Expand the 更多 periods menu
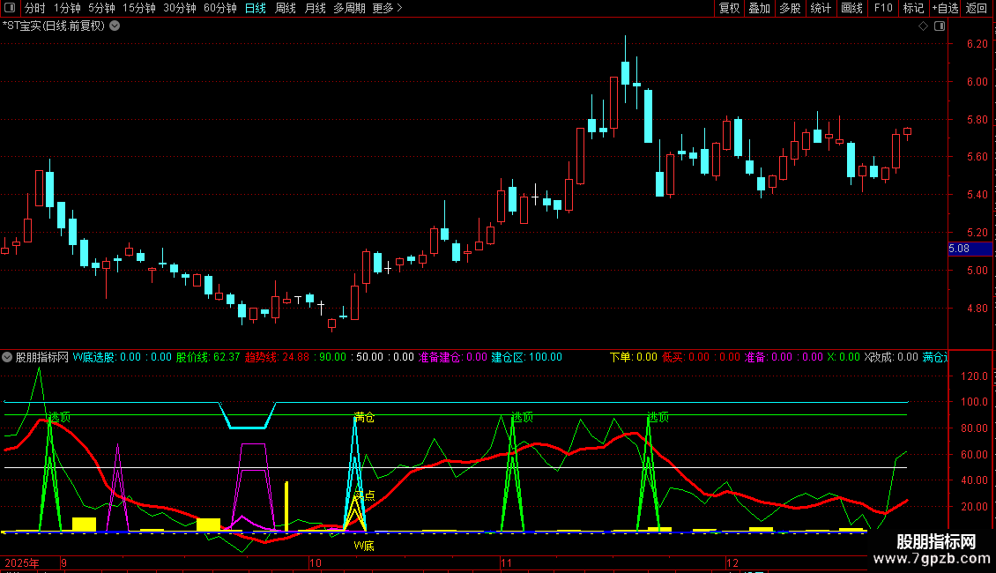 (x=387, y=9)
